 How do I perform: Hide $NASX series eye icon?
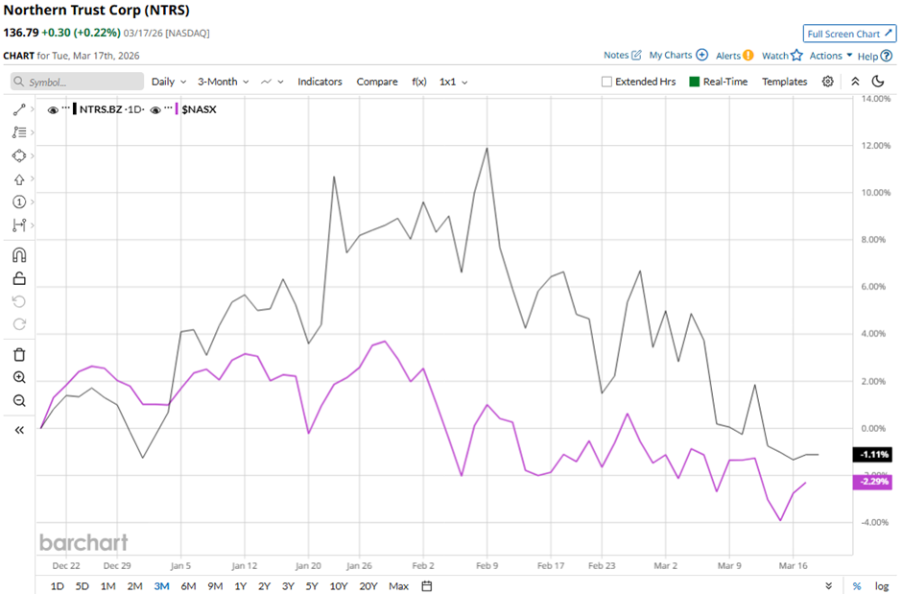155,109
